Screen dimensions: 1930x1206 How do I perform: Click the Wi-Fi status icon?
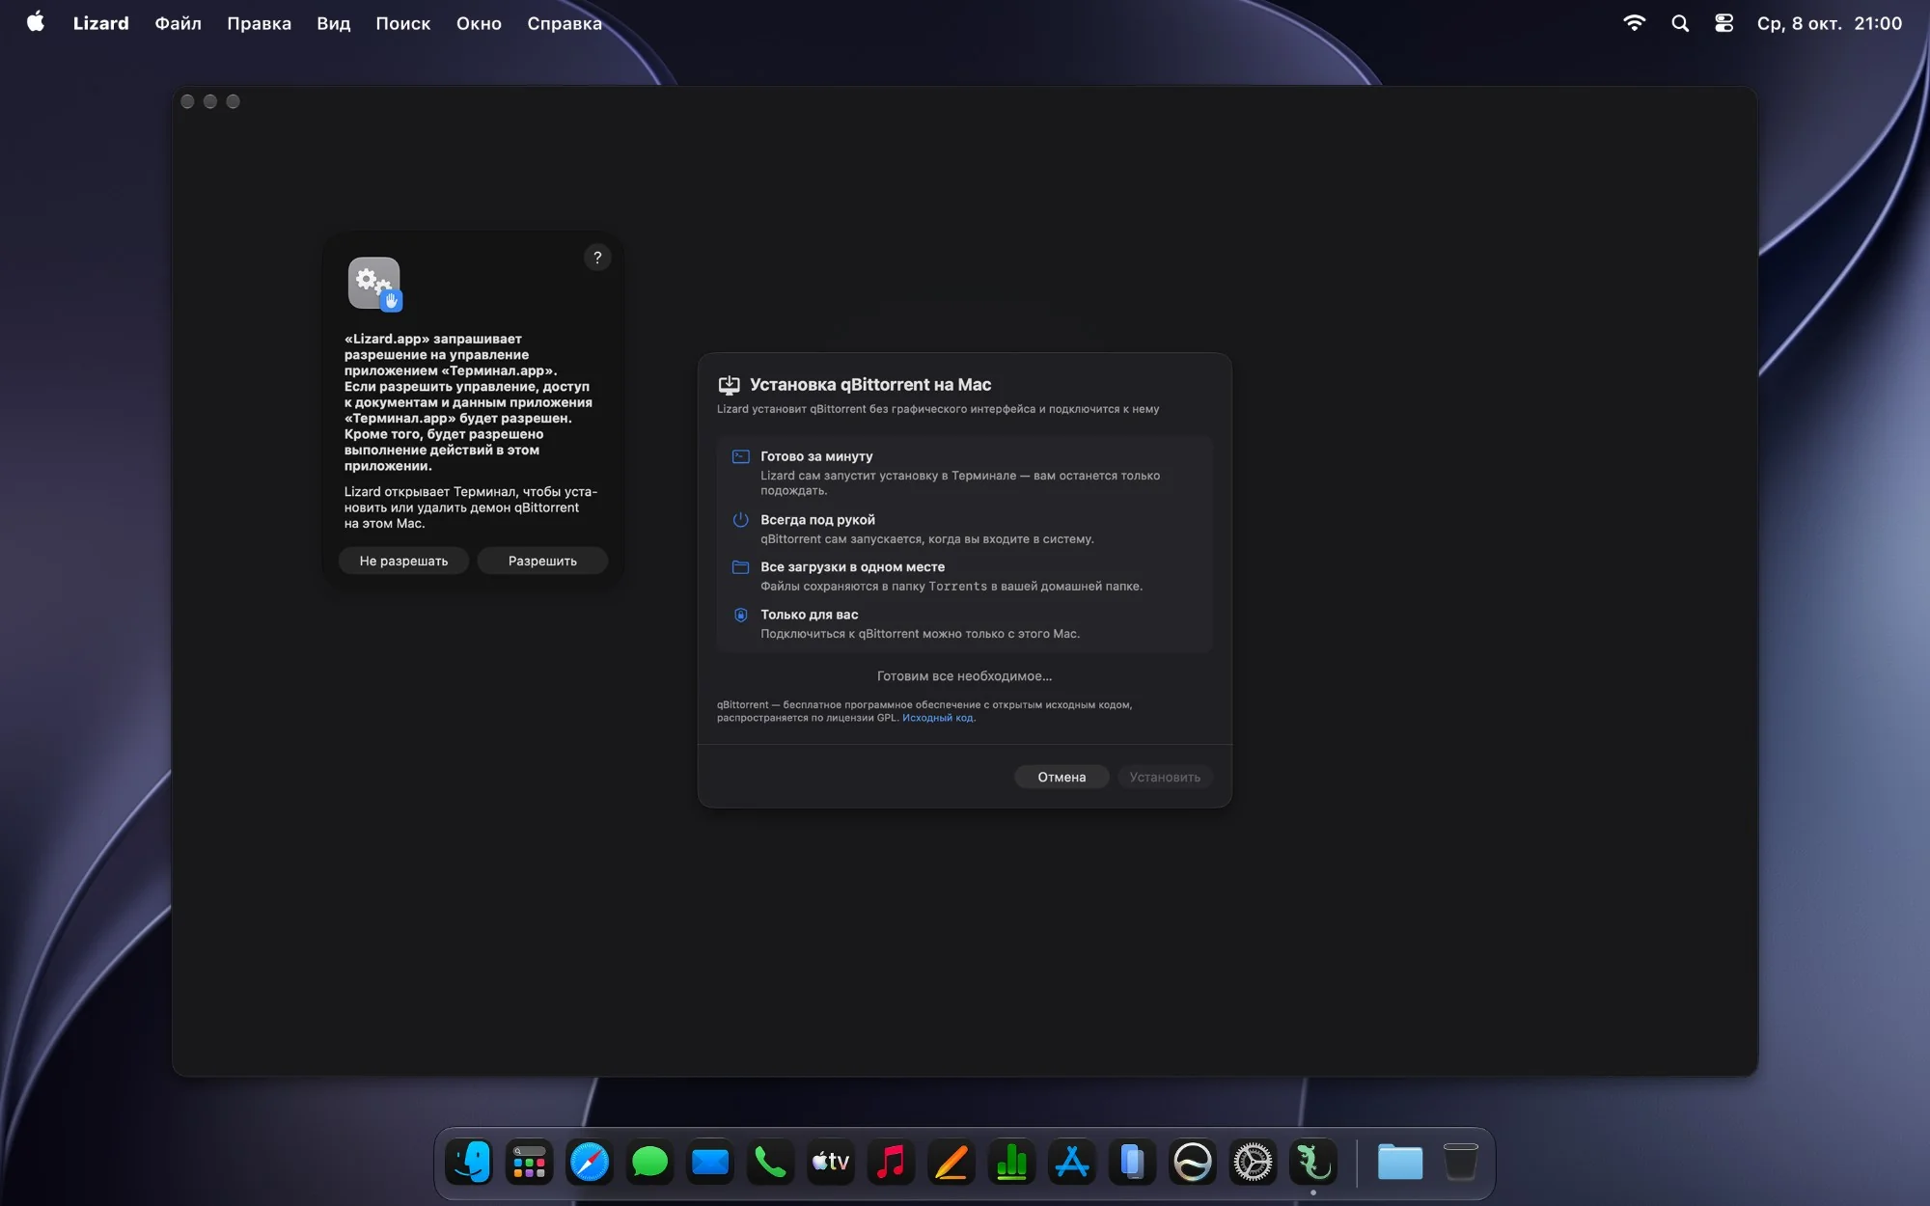[1634, 23]
